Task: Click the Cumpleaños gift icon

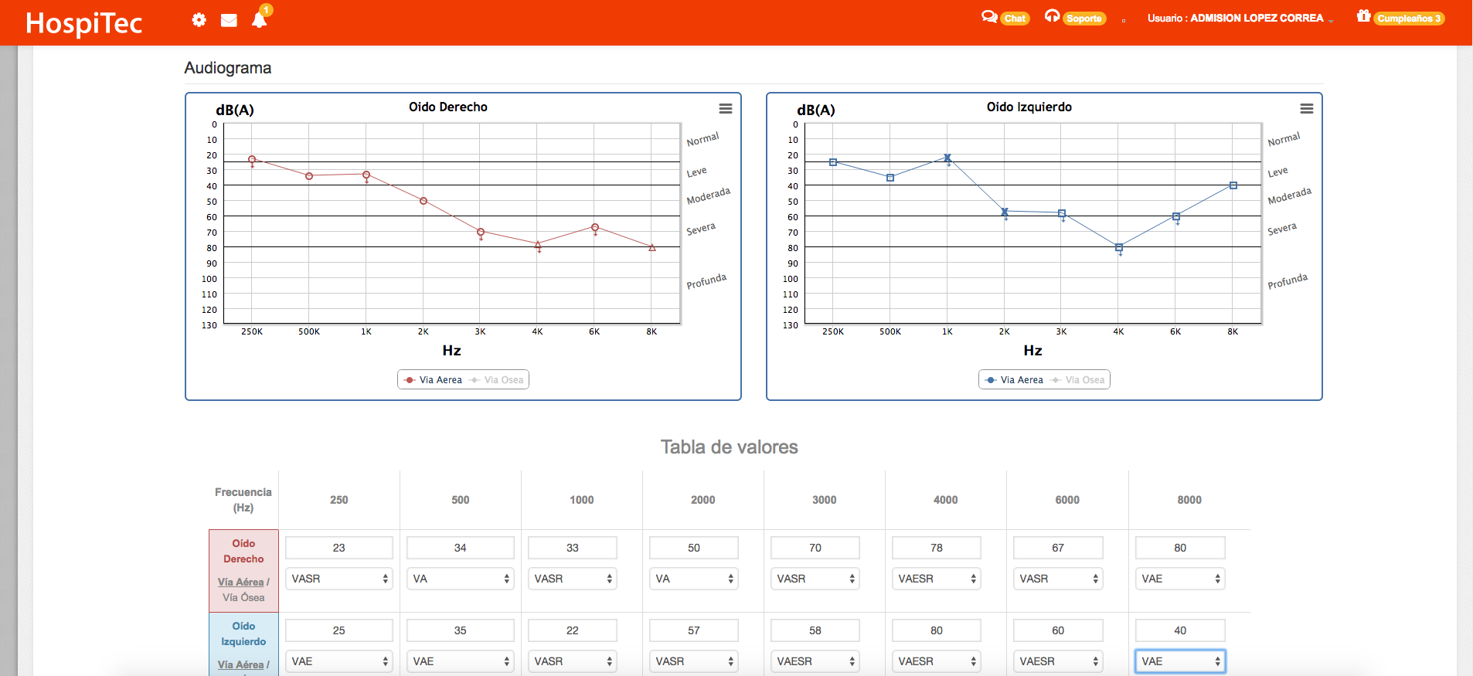Action: click(x=1363, y=16)
